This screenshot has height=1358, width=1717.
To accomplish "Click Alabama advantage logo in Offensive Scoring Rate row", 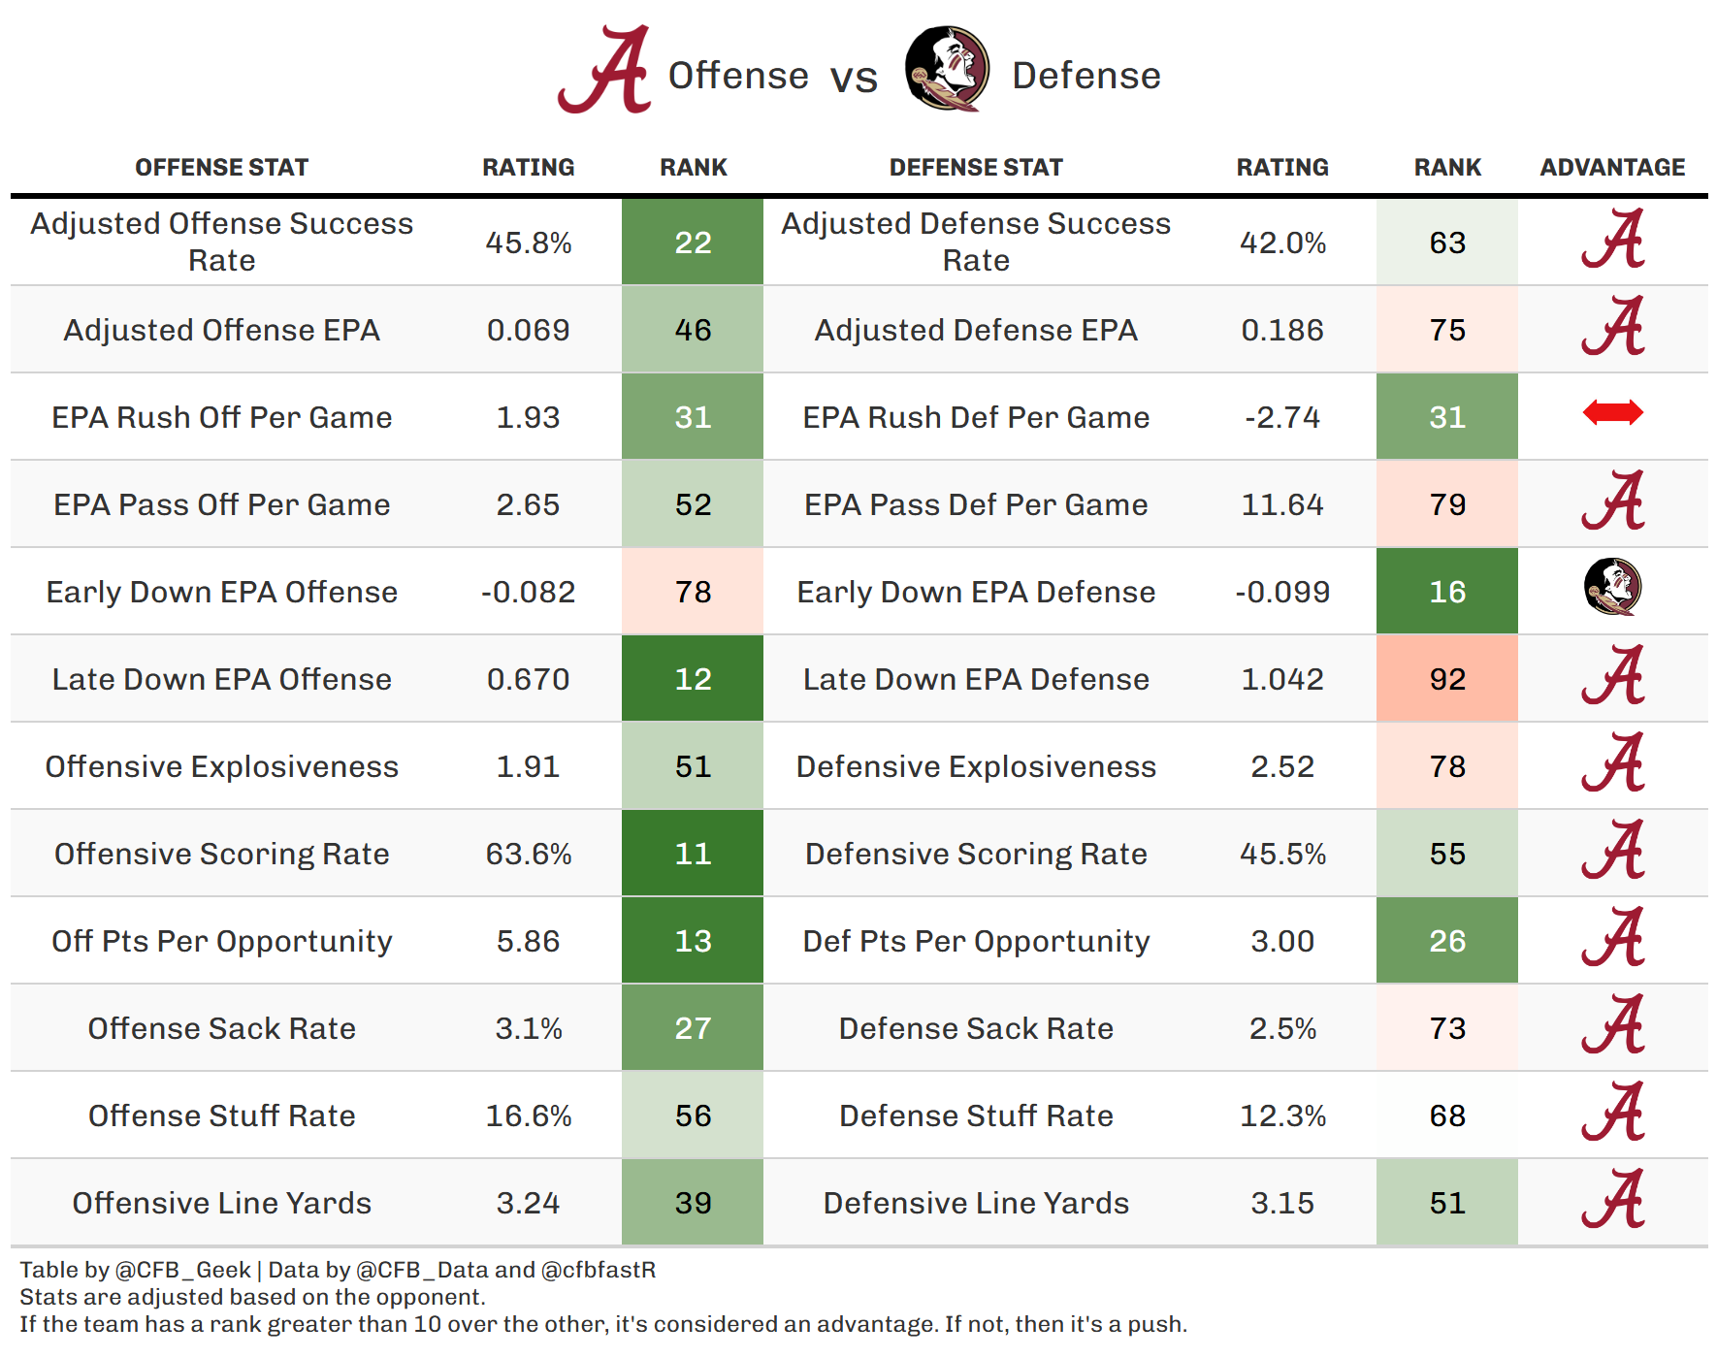I will [x=1612, y=850].
